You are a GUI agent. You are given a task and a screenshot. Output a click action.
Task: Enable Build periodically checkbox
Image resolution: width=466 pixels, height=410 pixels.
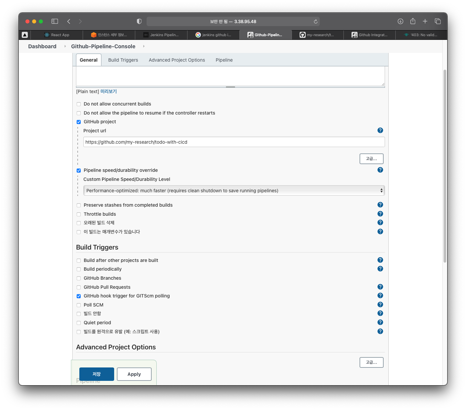click(79, 269)
